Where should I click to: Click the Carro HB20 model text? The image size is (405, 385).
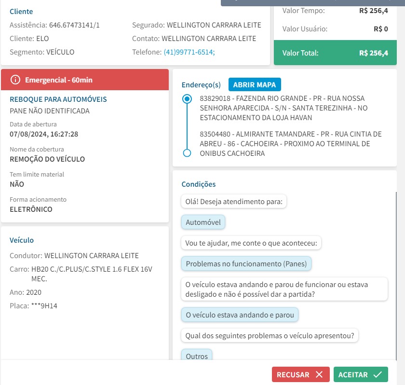click(x=92, y=274)
